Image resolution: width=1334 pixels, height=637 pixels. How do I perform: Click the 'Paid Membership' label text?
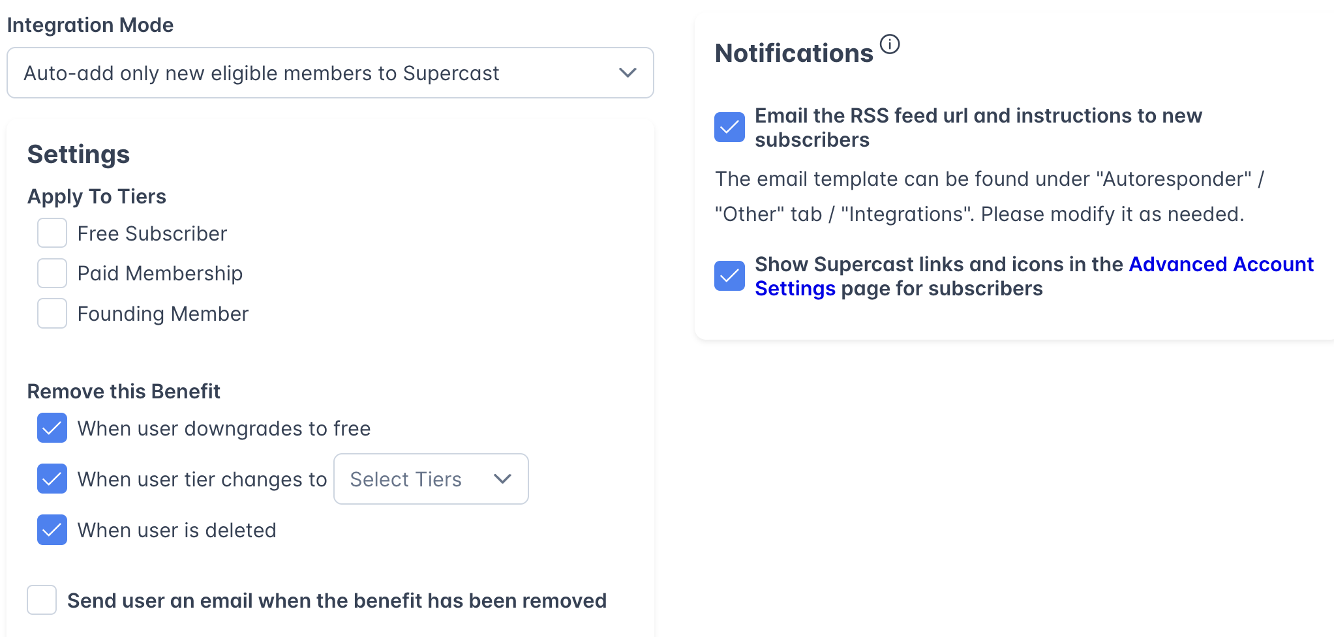(160, 273)
